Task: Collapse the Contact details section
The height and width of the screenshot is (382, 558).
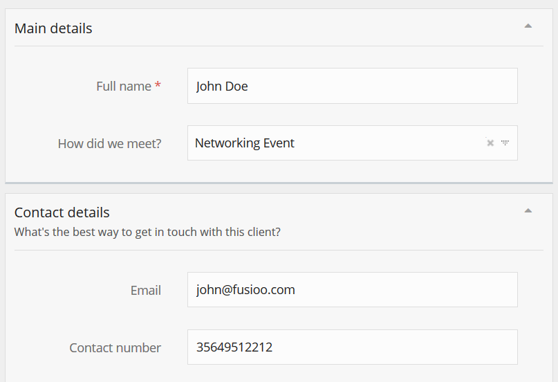Action: 528,210
